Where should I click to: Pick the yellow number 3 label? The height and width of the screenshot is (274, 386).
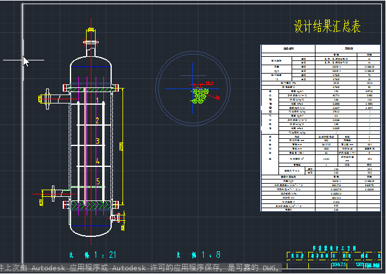click(x=97, y=141)
